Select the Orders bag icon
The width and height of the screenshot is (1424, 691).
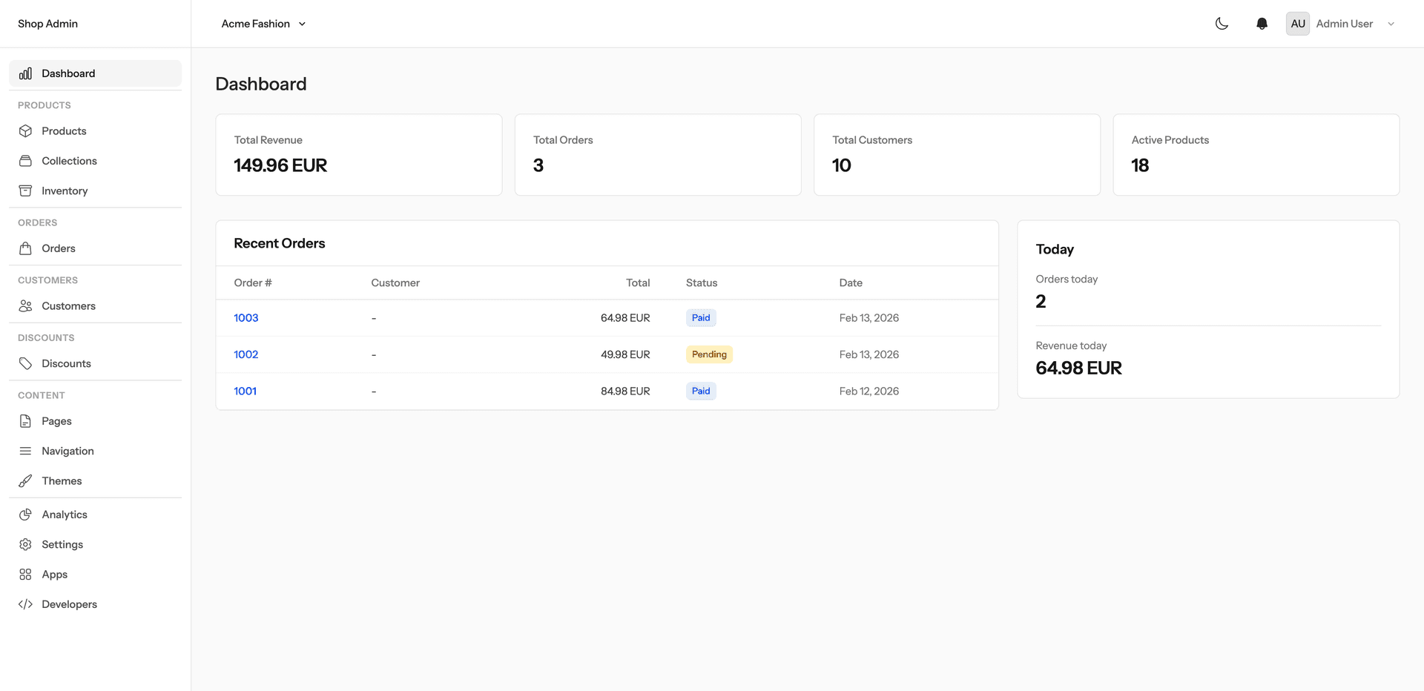tap(25, 248)
